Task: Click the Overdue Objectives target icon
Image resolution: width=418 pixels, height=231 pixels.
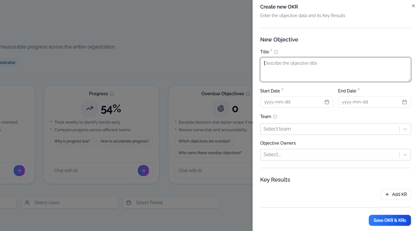Action: pos(221,108)
